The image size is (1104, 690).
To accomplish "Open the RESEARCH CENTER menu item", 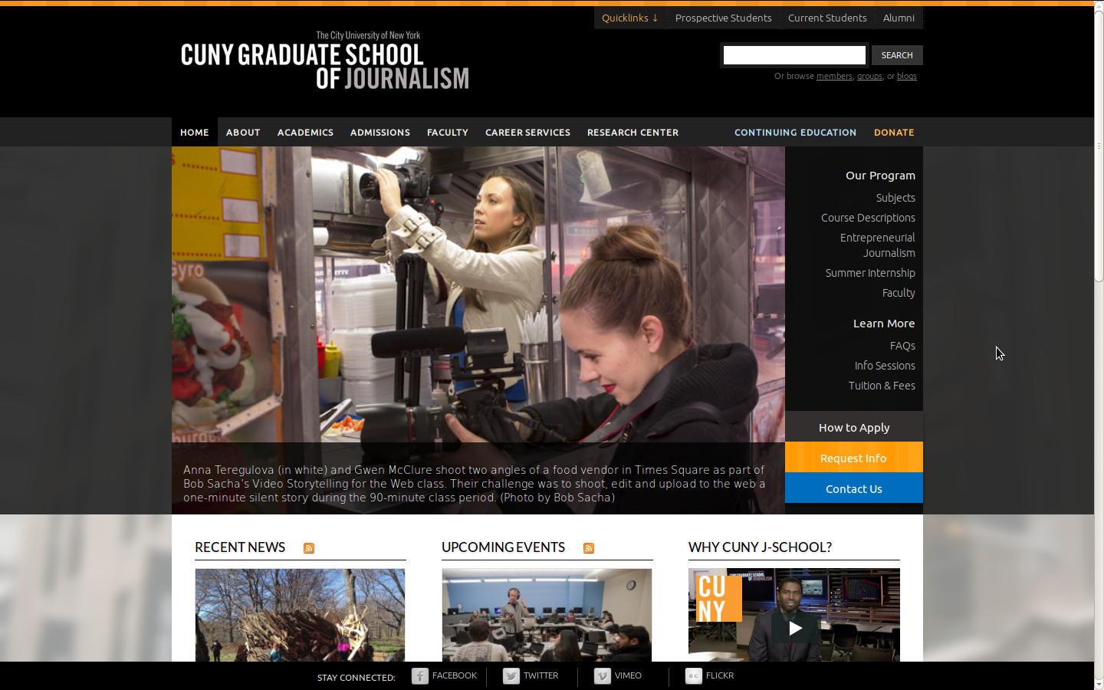I will coord(632,132).
